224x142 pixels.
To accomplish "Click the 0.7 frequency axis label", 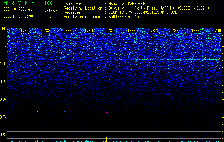I will point(3,117).
